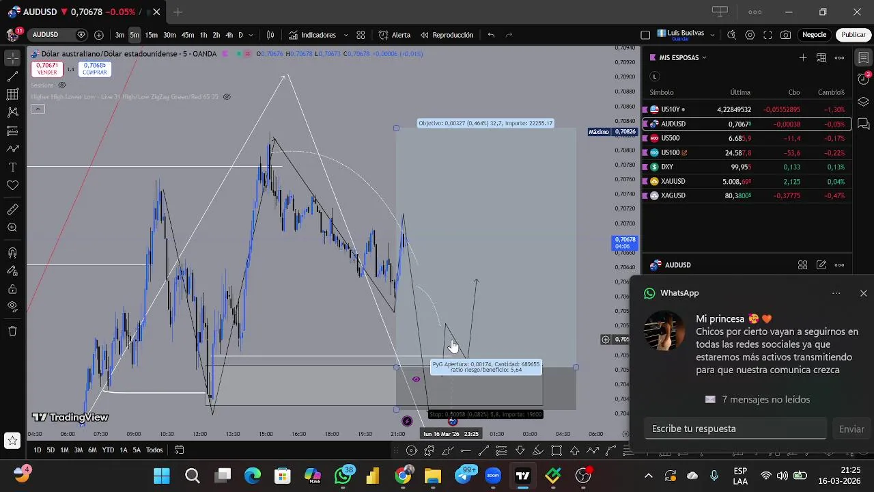874x492 pixels.
Task: Take a chart snapshot with camera
Action: pyautogui.click(x=786, y=35)
